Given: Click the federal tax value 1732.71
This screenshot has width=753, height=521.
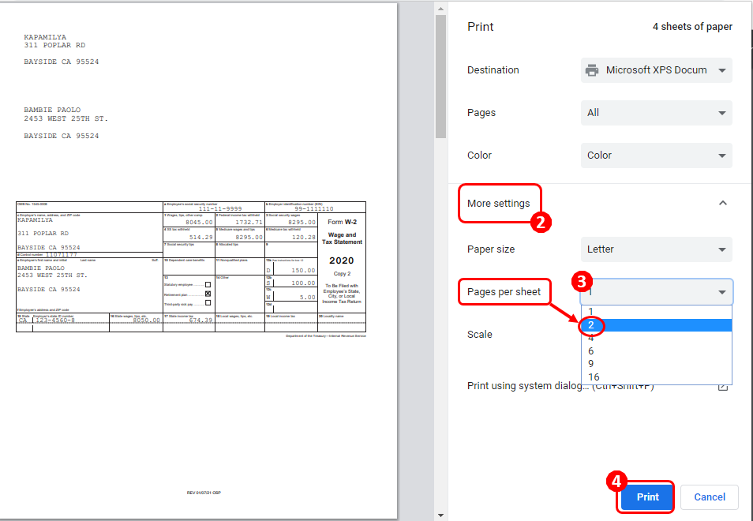Looking at the screenshot, I should click(249, 223).
